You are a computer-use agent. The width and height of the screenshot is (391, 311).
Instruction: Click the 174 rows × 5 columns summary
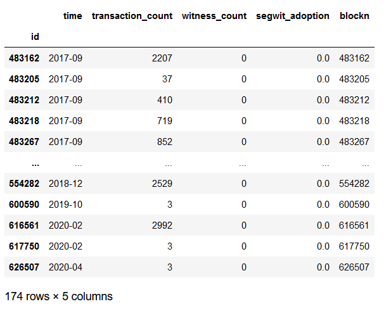pos(59,296)
